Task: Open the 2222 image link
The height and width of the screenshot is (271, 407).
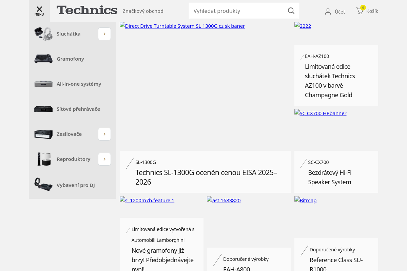Action: coord(303,26)
